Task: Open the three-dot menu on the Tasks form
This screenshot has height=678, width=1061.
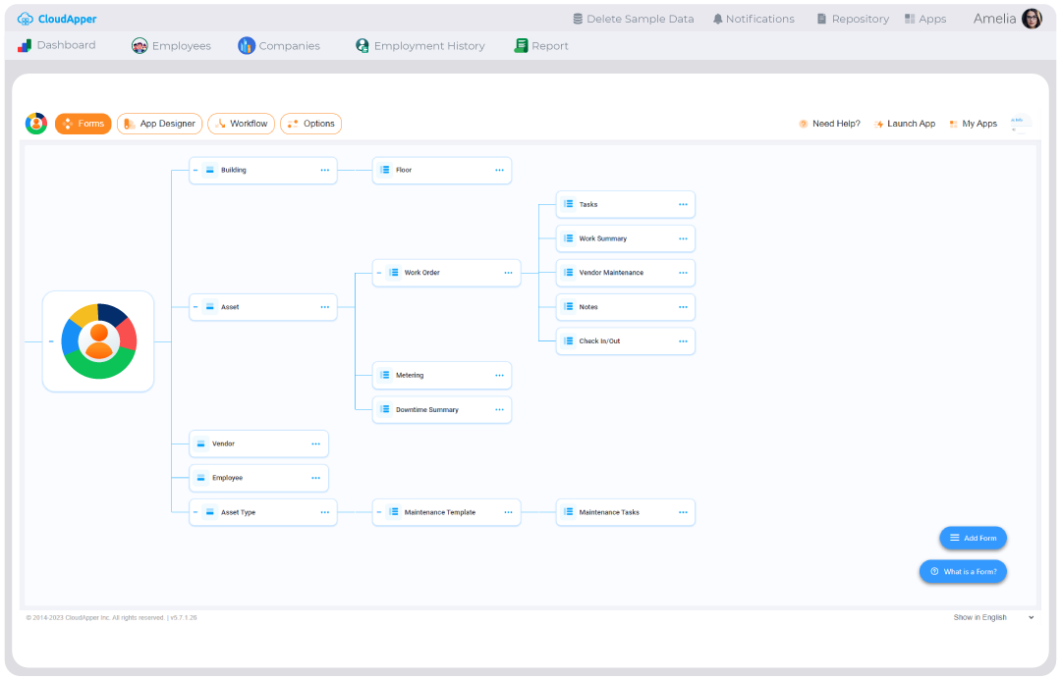Action: pyautogui.click(x=682, y=204)
